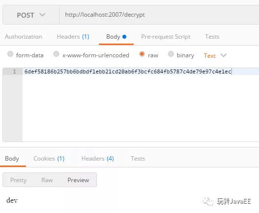259x213 pixels.
Task: Open the response Cookies (1) tab
Action: 49,159
